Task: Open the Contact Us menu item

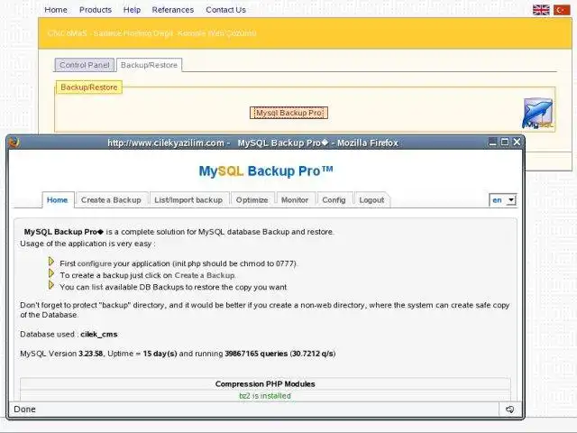Action: (225, 10)
